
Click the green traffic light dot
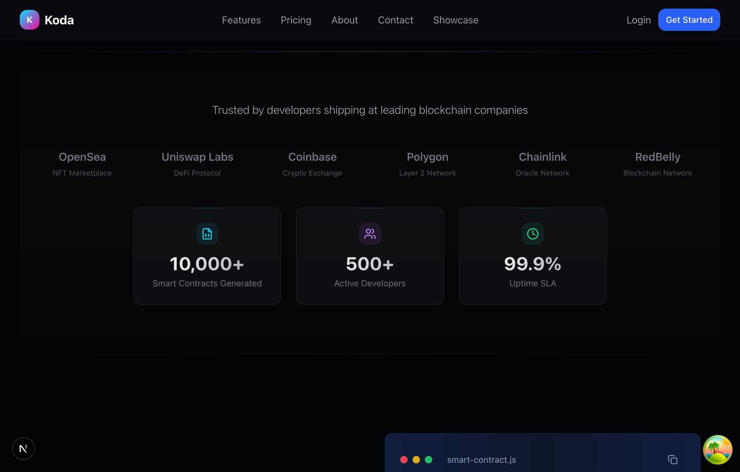(x=428, y=460)
